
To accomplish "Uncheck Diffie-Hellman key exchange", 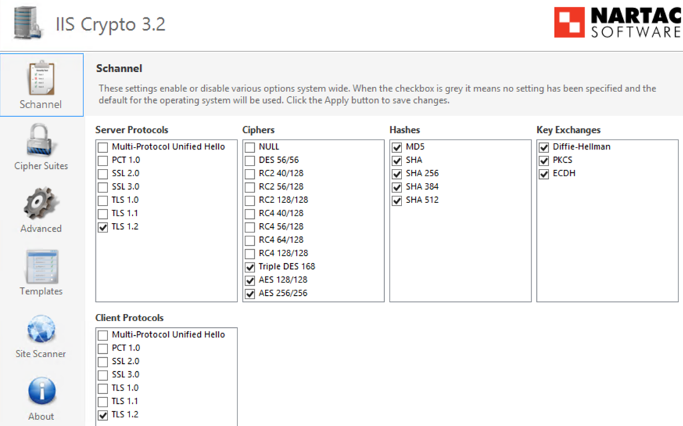I will (544, 147).
